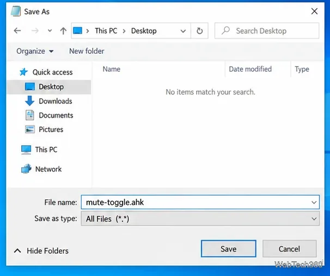Click the Desktop folder icon in the sidebar
This screenshot has width=330, height=276.
[29, 86]
